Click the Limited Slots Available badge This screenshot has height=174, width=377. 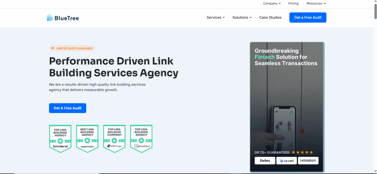(x=72, y=48)
